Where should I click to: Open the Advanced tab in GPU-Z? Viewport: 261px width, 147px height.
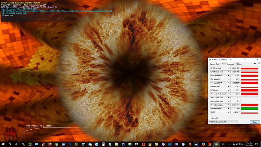point(230,64)
